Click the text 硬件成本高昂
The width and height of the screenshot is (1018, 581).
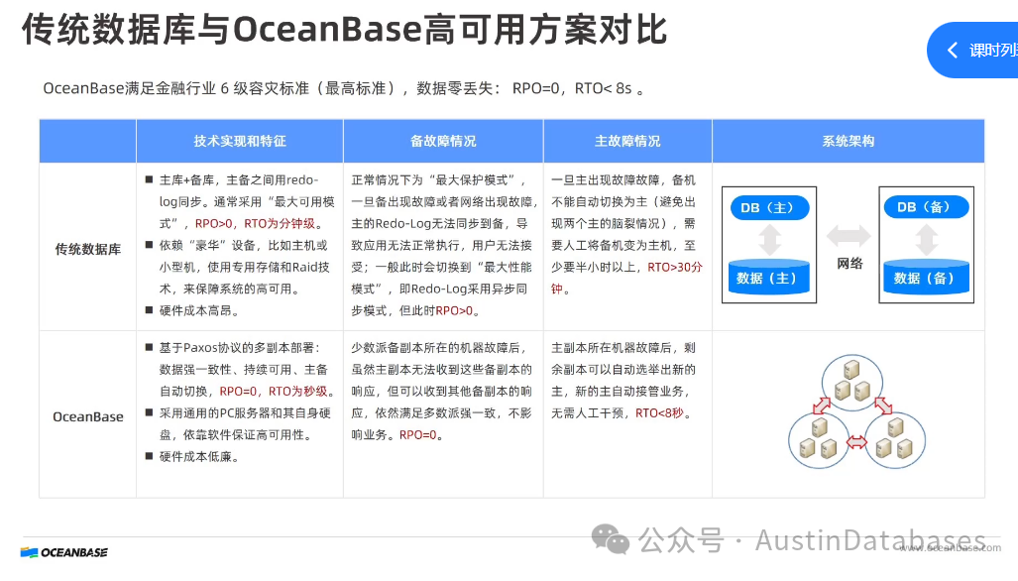(x=195, y=310)
